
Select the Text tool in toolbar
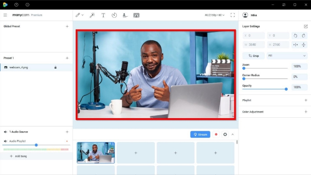coord(103,15)
